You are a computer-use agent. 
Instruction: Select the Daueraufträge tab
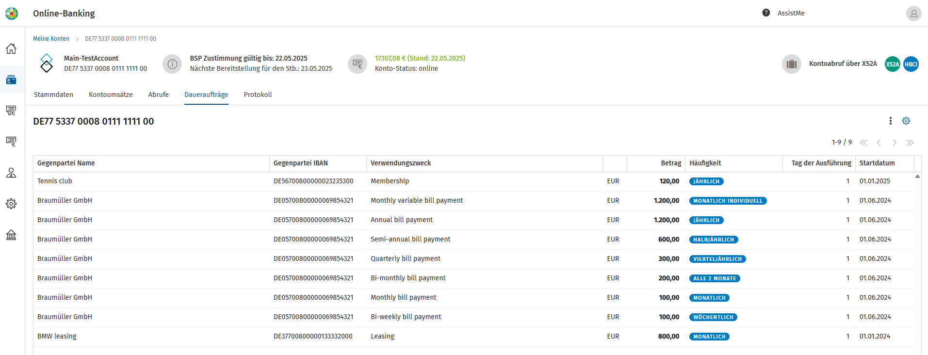206,95
